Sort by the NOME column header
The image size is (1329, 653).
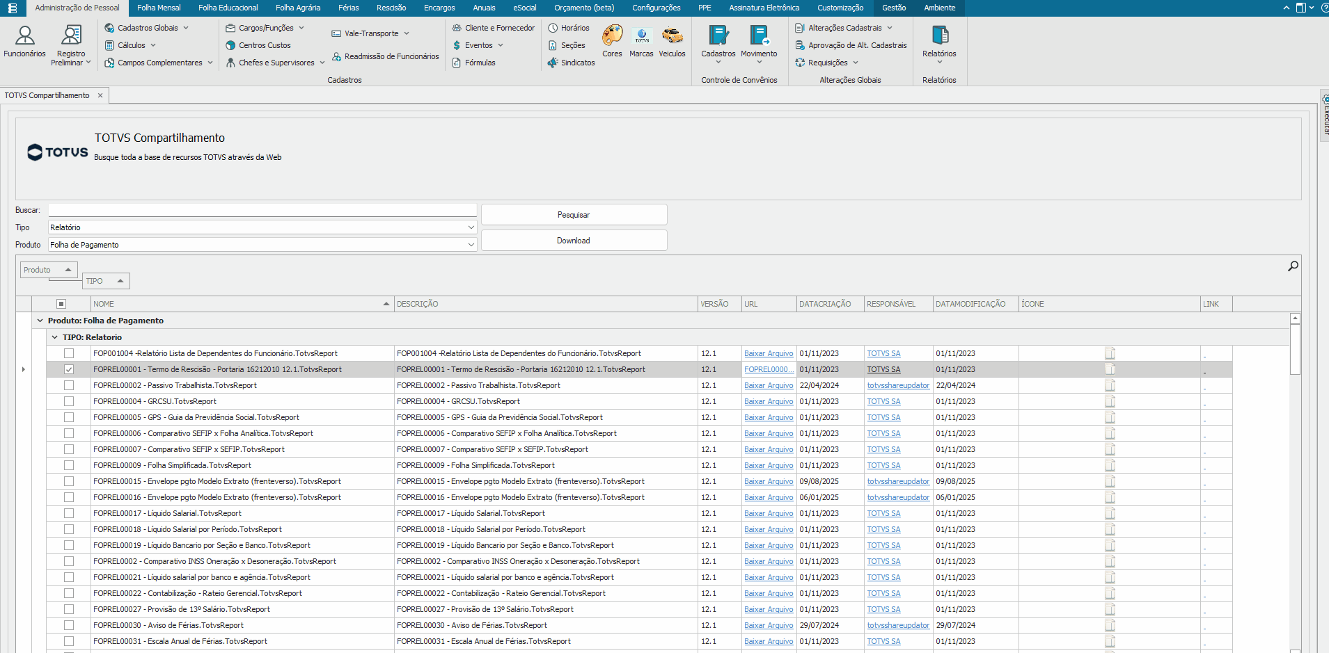pos(242,304)
